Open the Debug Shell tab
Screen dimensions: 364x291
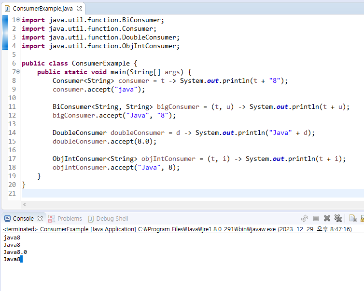(x=112, y=218)
